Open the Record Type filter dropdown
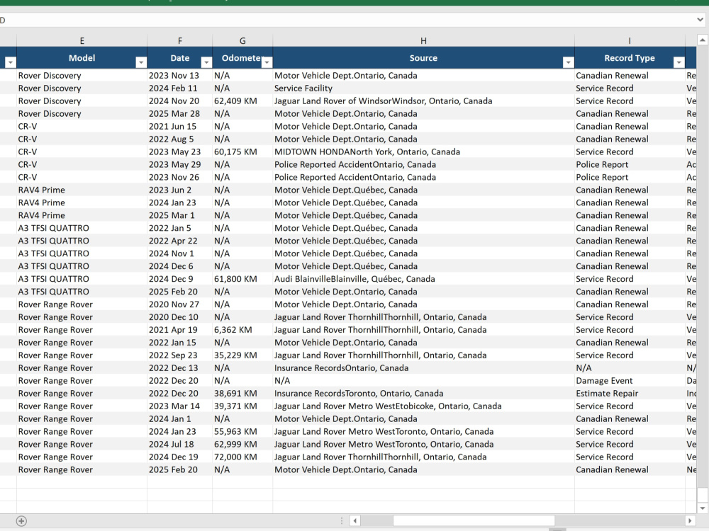 pyautogui.click(x=679, y=62)
